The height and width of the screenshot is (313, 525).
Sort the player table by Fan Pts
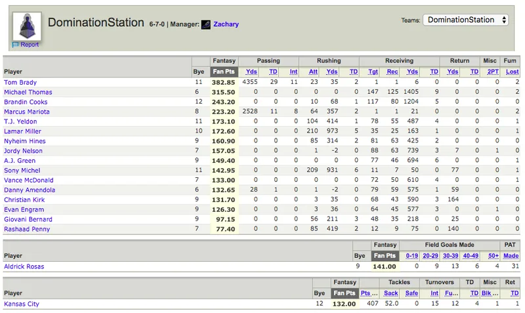224,72
